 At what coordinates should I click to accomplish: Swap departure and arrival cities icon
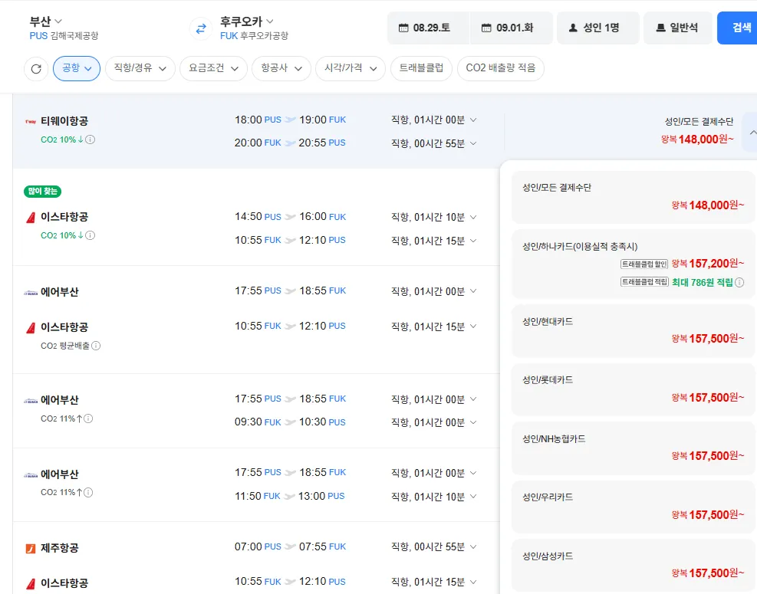[x=201, y=28]
